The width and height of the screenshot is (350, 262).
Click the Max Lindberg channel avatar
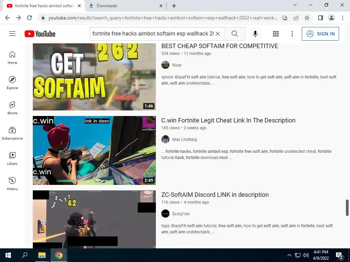click(165, 140)
